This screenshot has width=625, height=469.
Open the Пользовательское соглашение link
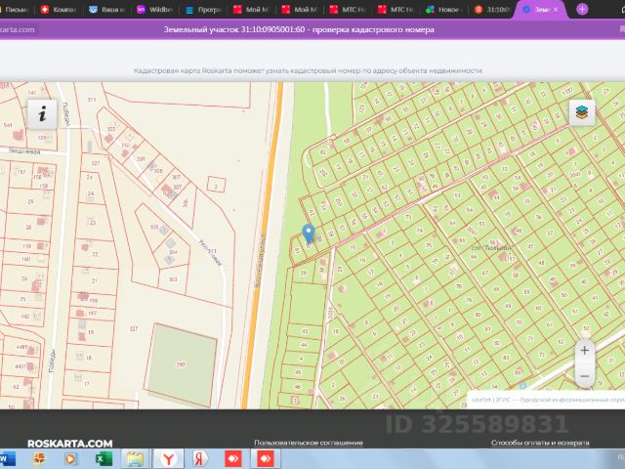(x=309, y=443)
